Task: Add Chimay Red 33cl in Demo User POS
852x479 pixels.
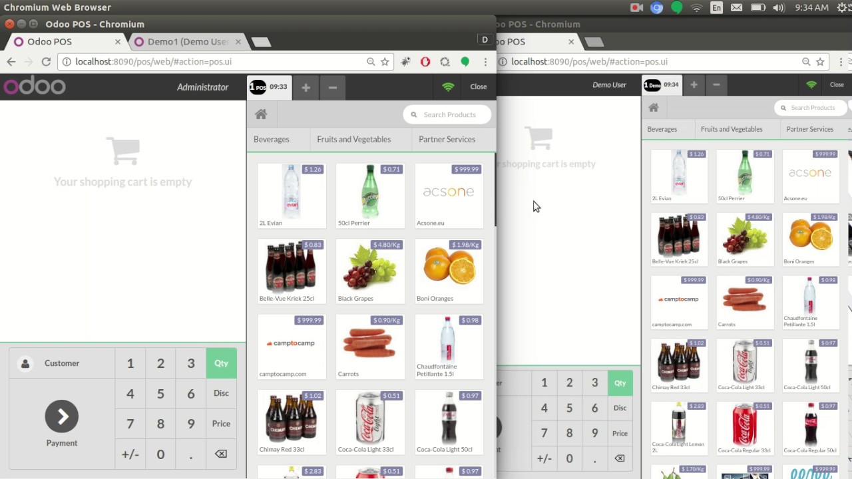Action: (679, 365)
